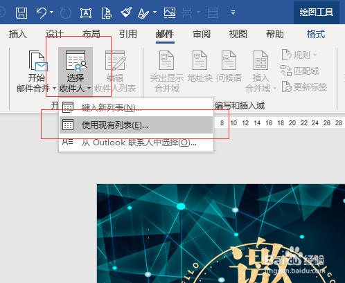Click the 选择收件人 dropdown button
This screenshot has height=283, width=345.
[76, 71]
